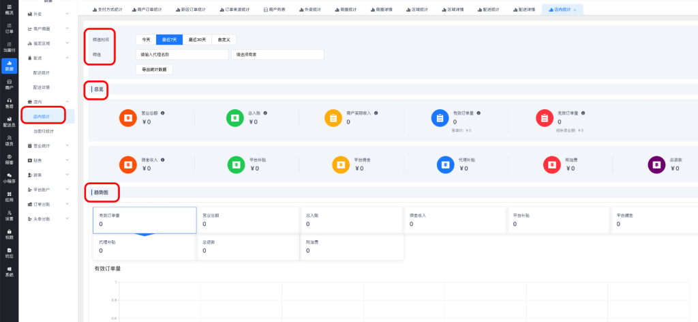Go to 设置 in the left icon bar

9,216
